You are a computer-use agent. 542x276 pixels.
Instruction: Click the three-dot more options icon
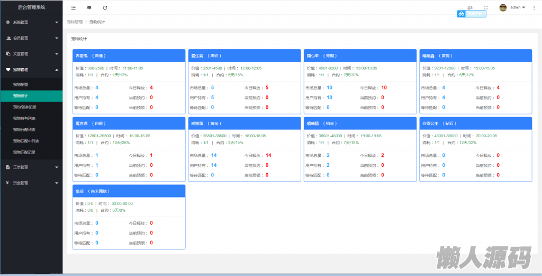534,7
